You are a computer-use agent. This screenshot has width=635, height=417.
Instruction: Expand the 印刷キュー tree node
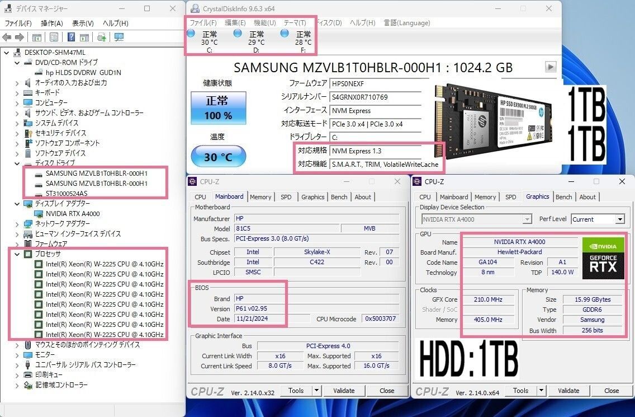pyautogui.click(x=17, y=375)
